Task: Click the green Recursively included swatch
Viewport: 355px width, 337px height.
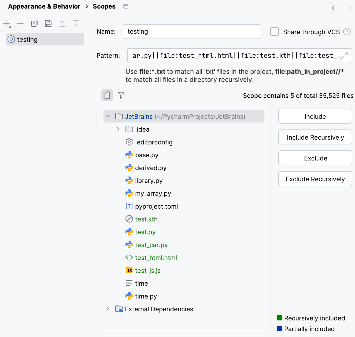Action: pyautogui.click(x=279, y=318)
